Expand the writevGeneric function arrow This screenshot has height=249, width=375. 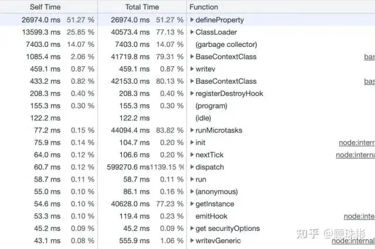pyautogui.click(x=192, y=241)
